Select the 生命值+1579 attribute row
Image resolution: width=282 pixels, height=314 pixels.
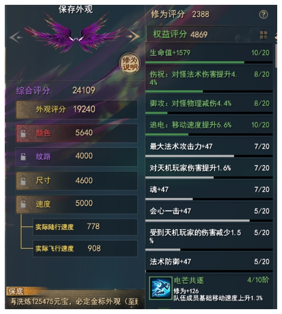coord(209,53)
